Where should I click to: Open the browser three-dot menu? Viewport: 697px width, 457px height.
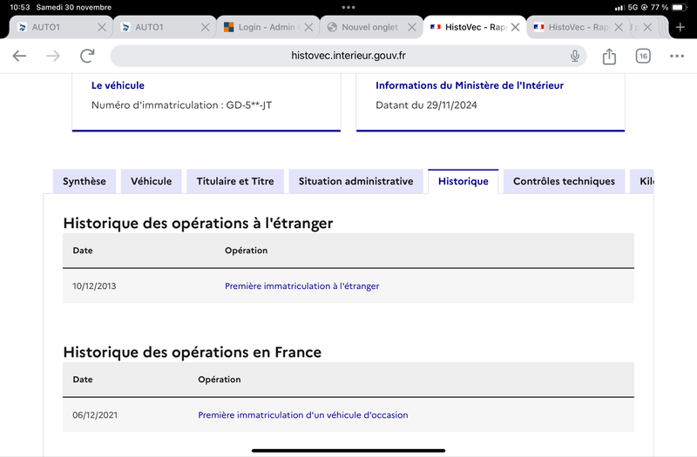click(677, 56)
